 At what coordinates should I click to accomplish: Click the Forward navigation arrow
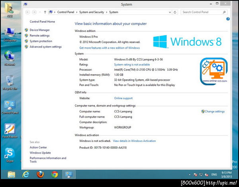click(34, 12)
